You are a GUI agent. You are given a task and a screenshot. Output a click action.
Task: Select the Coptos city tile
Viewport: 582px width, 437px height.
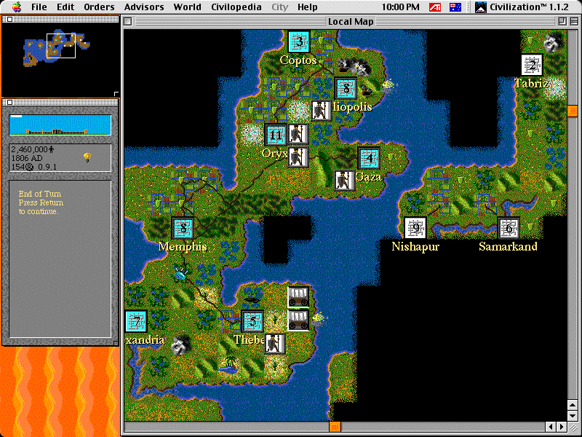click(x=299, y=42)
